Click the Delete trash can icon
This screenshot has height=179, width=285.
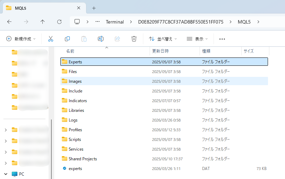tap(134, 39)
